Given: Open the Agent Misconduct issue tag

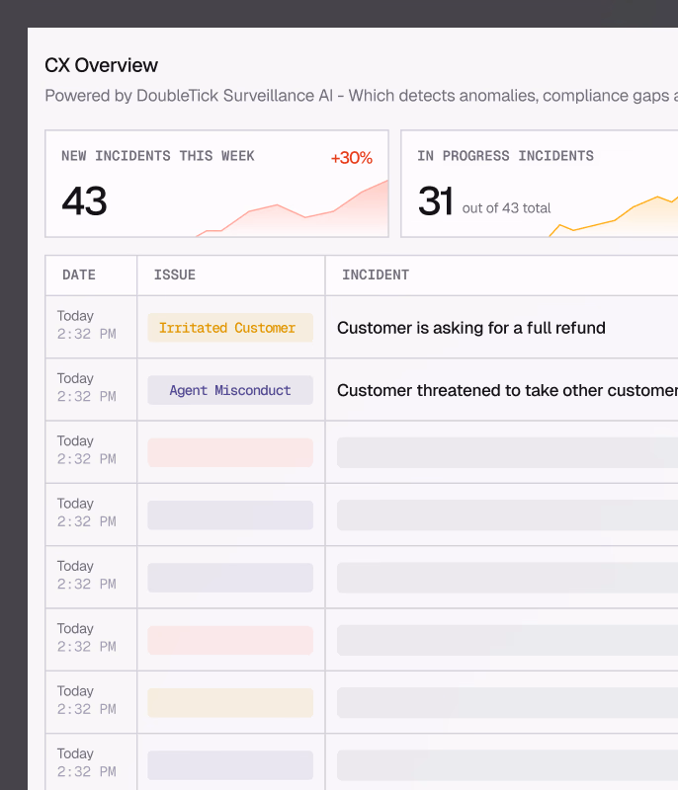Looking at the screenshot, I should 229,390.
